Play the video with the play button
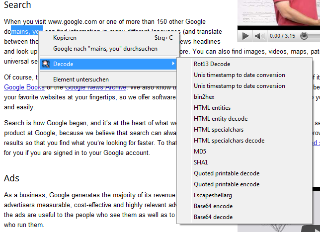The width and height of the screenshot is (320, 232). click(245, 36)
